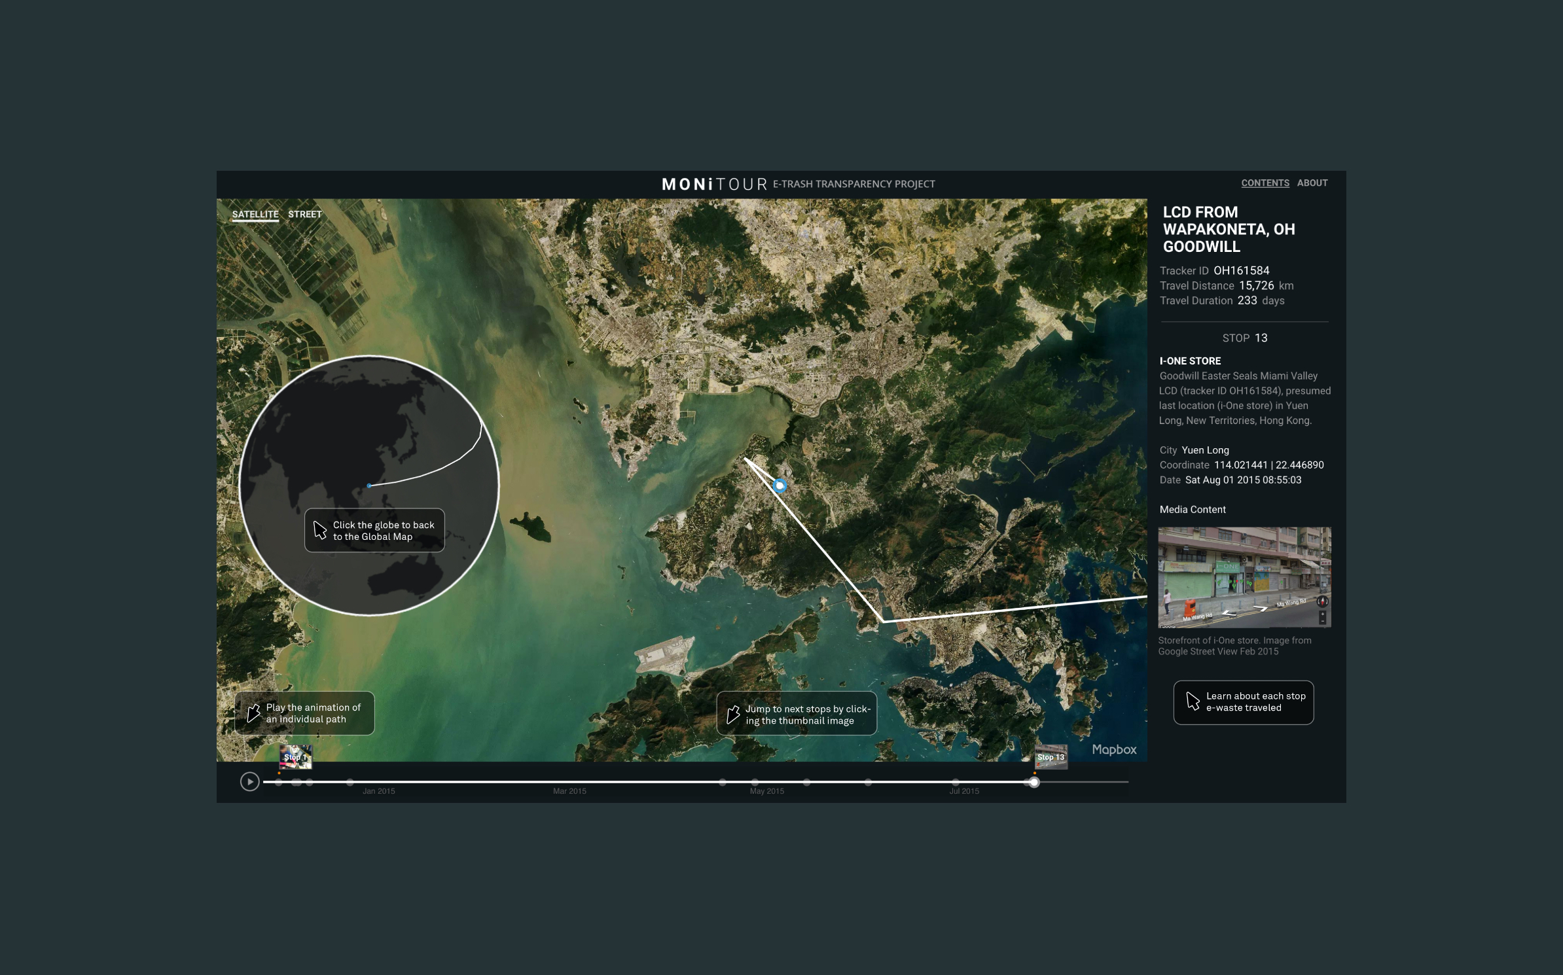Open the CONTENTS menu
1563x975 pixels.
pyautogui.click(x=1265, y=183)
